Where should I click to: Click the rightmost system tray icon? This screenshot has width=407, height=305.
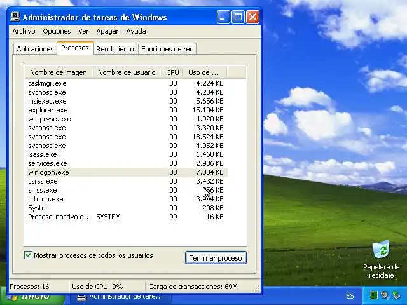[x=396, y=295]
